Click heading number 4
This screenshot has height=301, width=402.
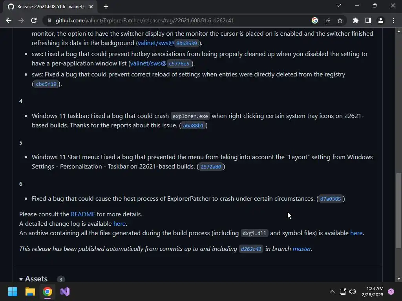point(21,102)
